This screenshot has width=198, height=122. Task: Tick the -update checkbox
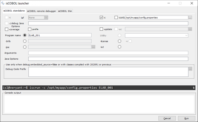(x=101, y=29)
